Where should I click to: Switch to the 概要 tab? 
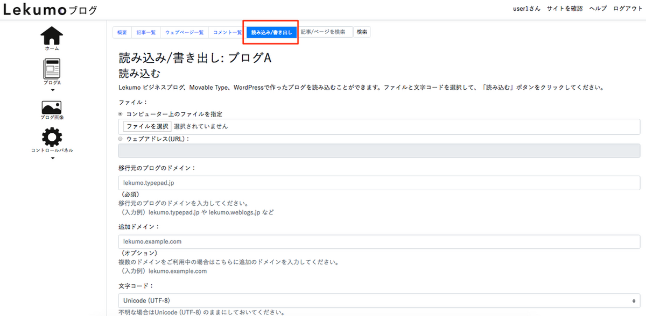(x=122, y=33)
